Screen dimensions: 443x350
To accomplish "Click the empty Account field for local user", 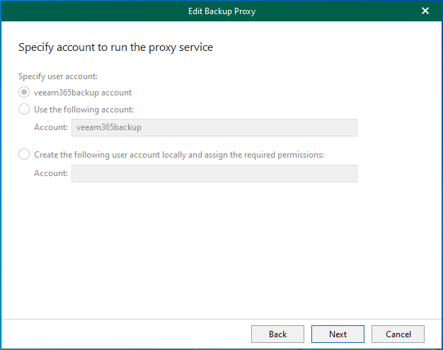I will (214, 173).
